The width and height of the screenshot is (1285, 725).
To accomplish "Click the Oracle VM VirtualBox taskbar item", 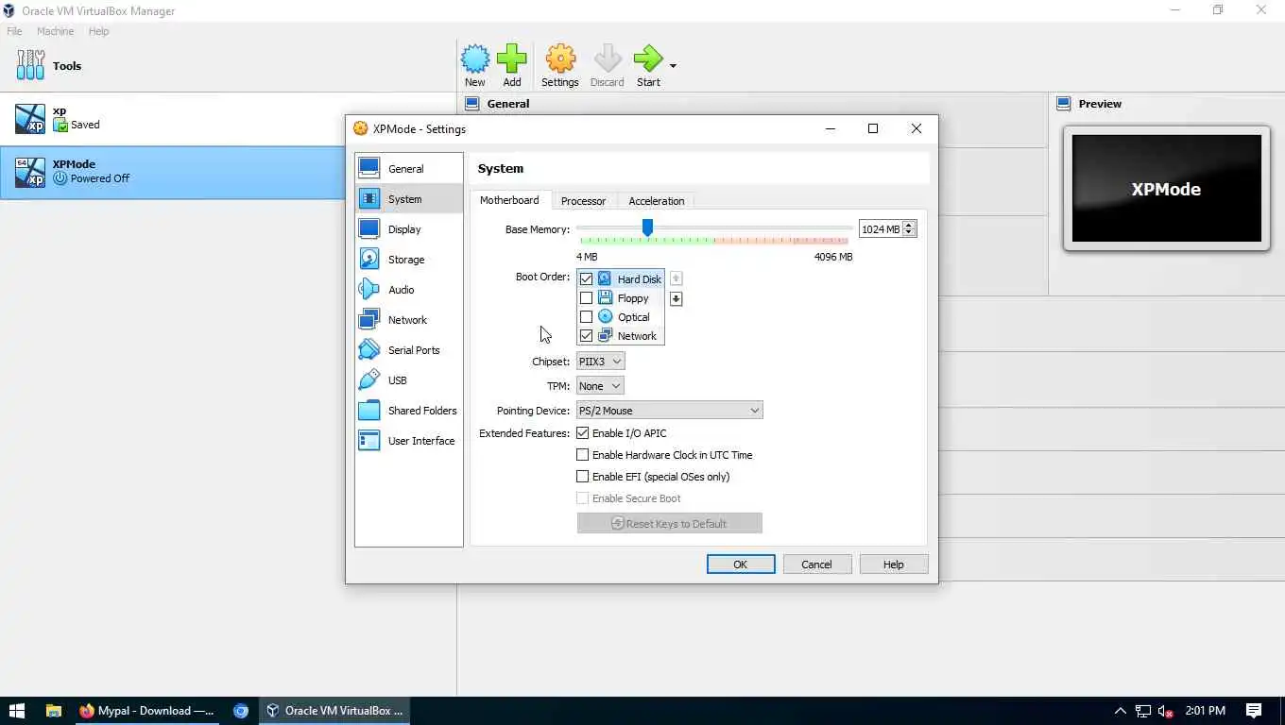I will pyautogui.click(x=334, y=711).
